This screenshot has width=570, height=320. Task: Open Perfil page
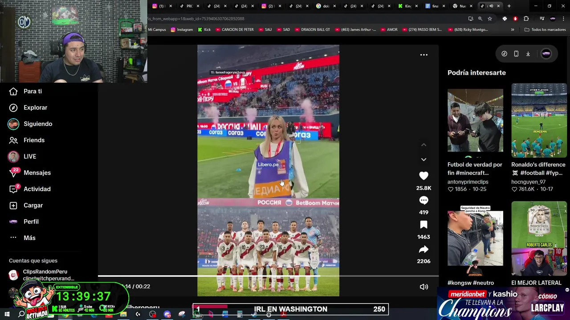pos(24,221)
